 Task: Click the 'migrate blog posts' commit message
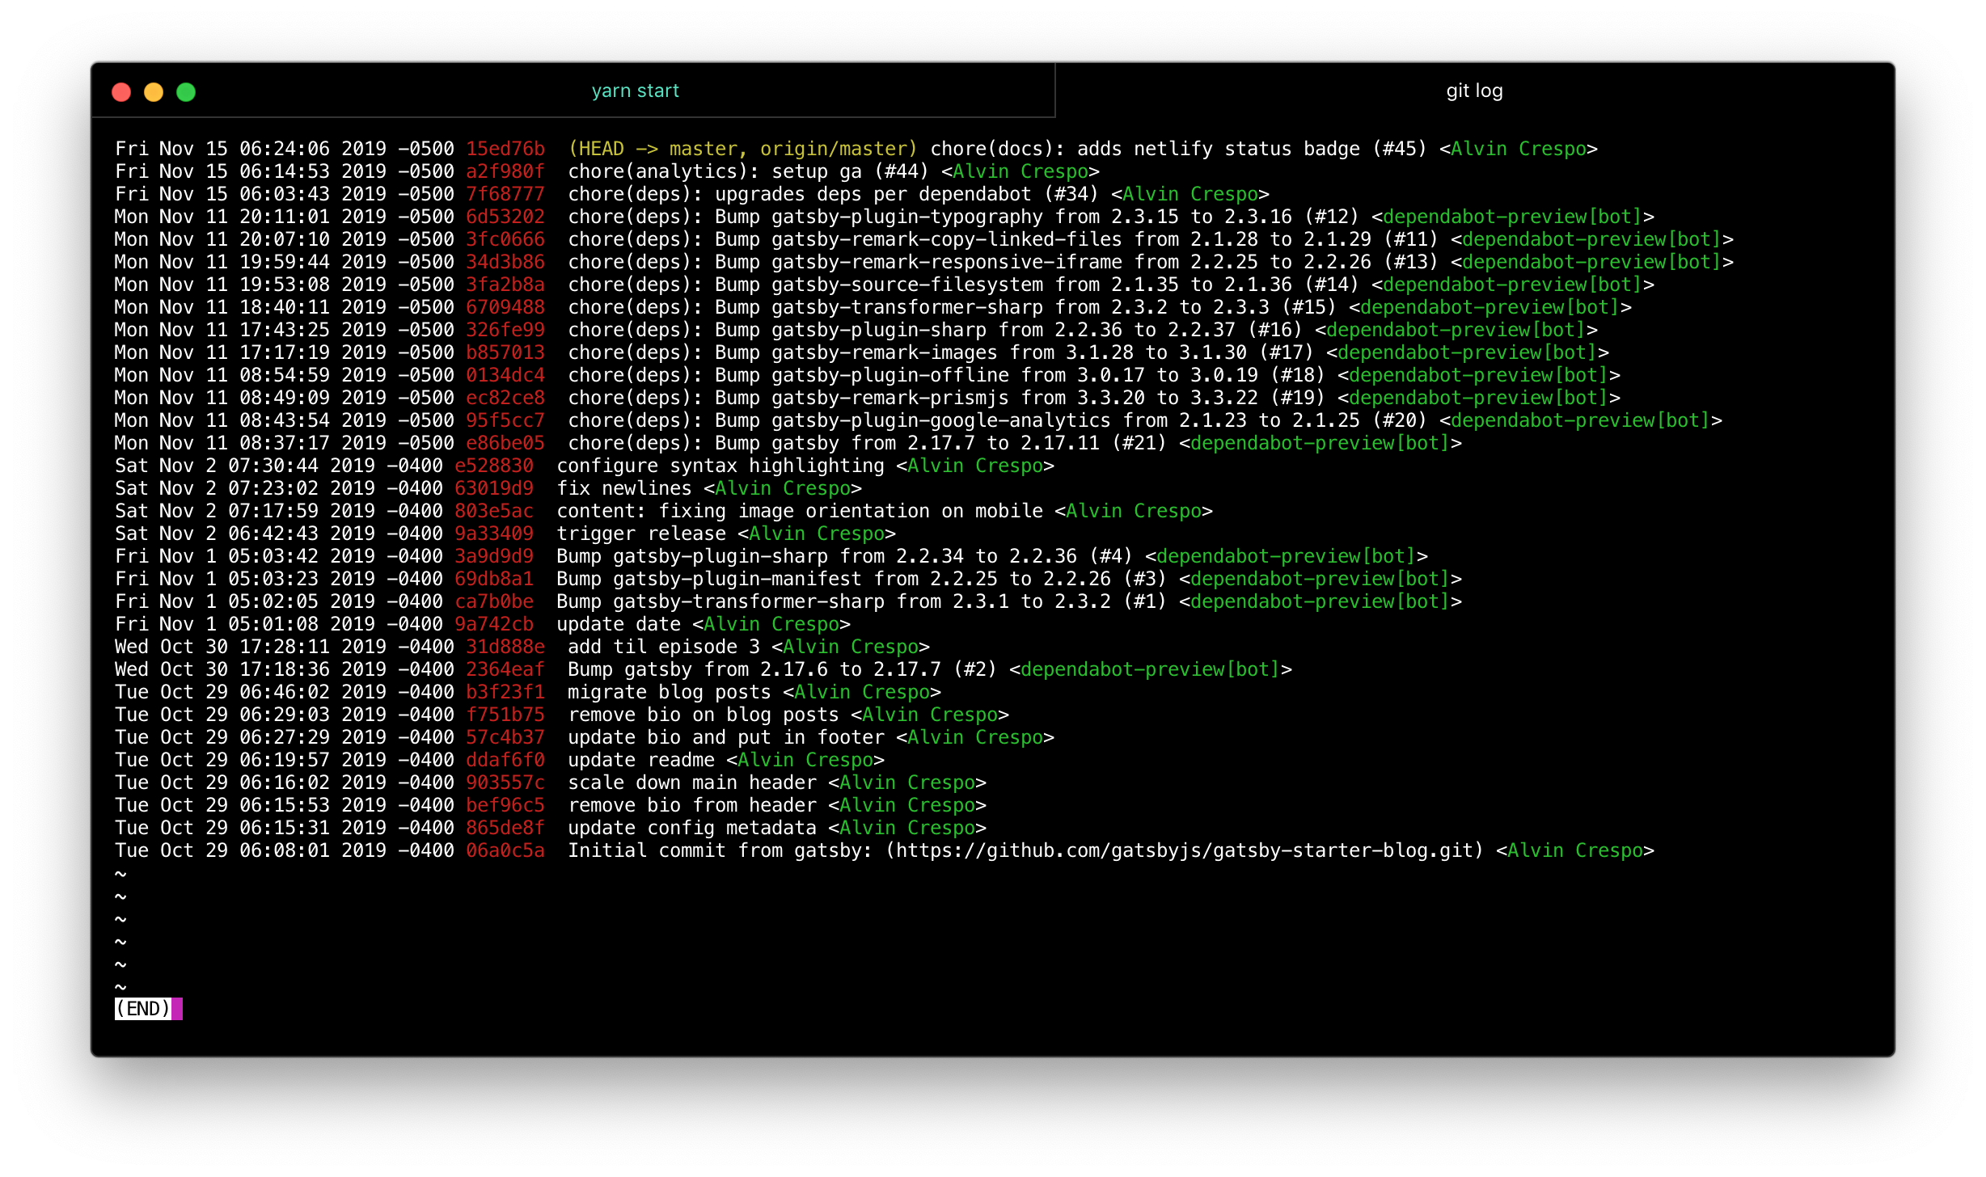[x=669, y=692]
